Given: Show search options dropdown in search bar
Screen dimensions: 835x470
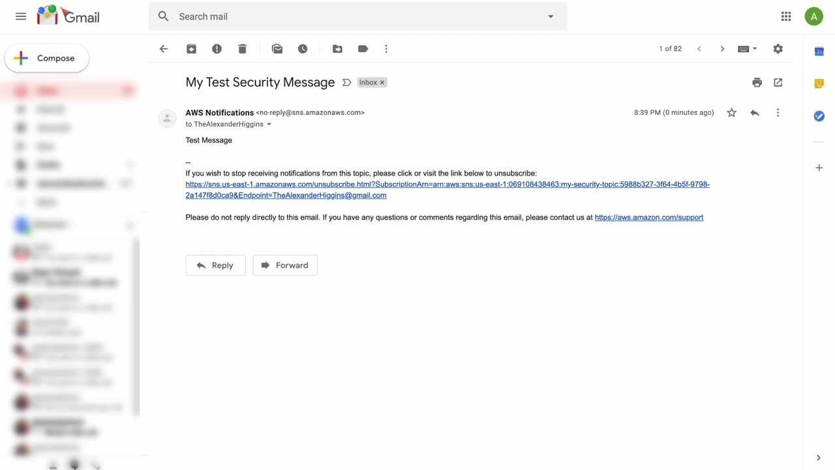Looking at the screenshot, I should (551, 16).
